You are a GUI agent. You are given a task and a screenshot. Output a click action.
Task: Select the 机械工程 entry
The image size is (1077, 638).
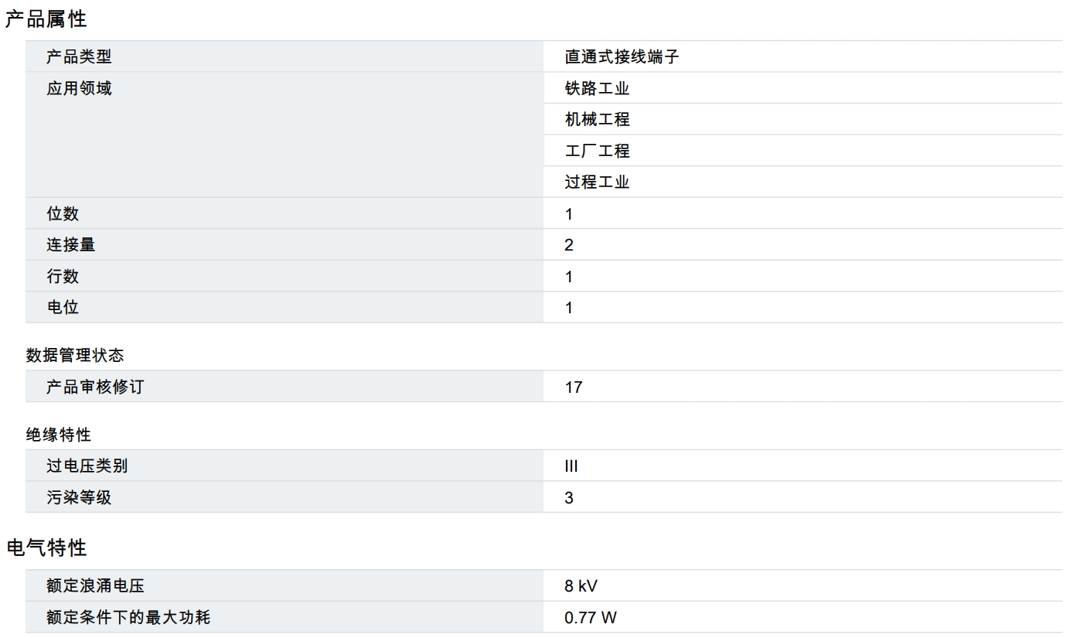(x=597, y=119)
